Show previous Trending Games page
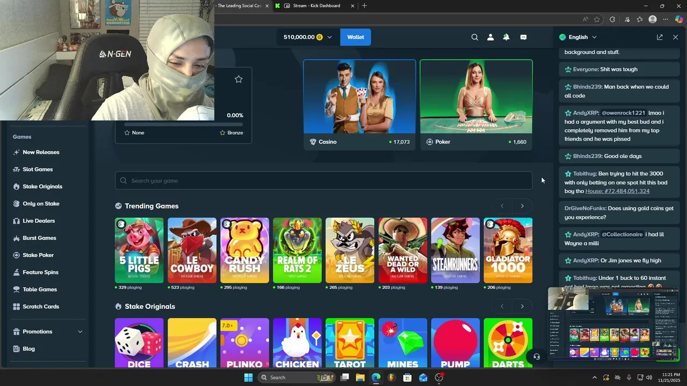 click(502, 206)
